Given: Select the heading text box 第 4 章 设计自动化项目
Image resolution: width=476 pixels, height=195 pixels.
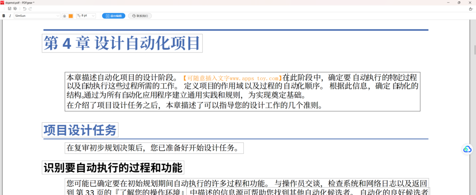Looking at the screenshot, I should [x=122, y=43].
